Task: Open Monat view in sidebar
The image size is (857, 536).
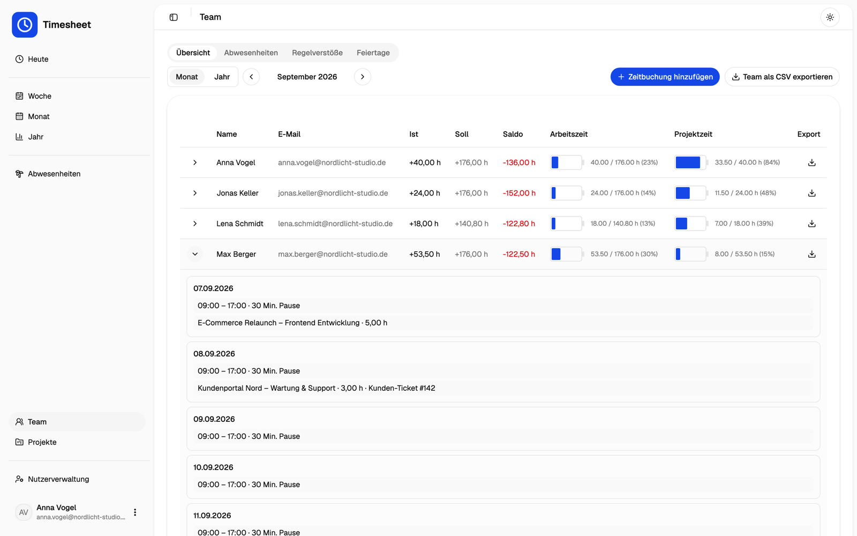Action: 77,116
